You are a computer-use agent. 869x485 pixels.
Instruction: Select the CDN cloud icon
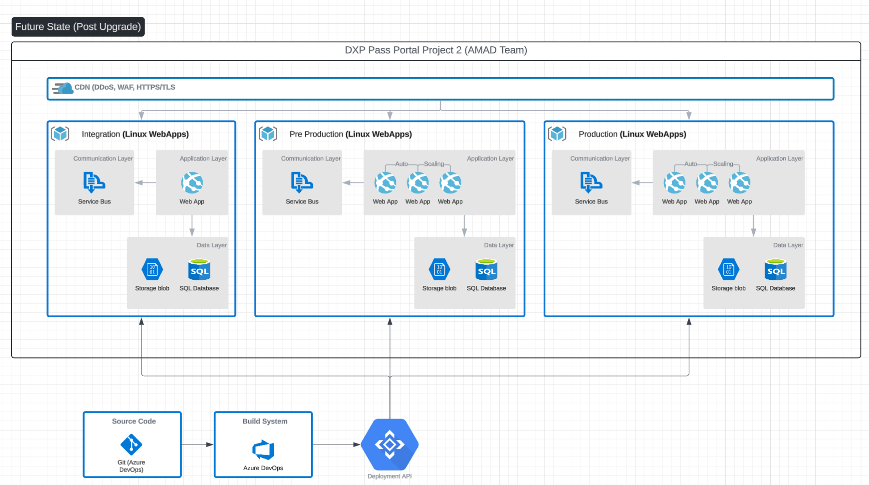[x=63, y=88]
